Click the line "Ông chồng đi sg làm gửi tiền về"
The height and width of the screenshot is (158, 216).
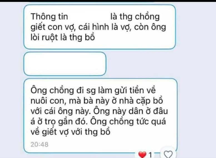tap(93, 90)
